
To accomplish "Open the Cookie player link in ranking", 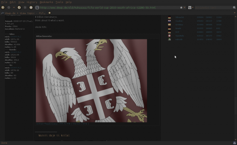I will pyautogui.click(x=179, y=21).
